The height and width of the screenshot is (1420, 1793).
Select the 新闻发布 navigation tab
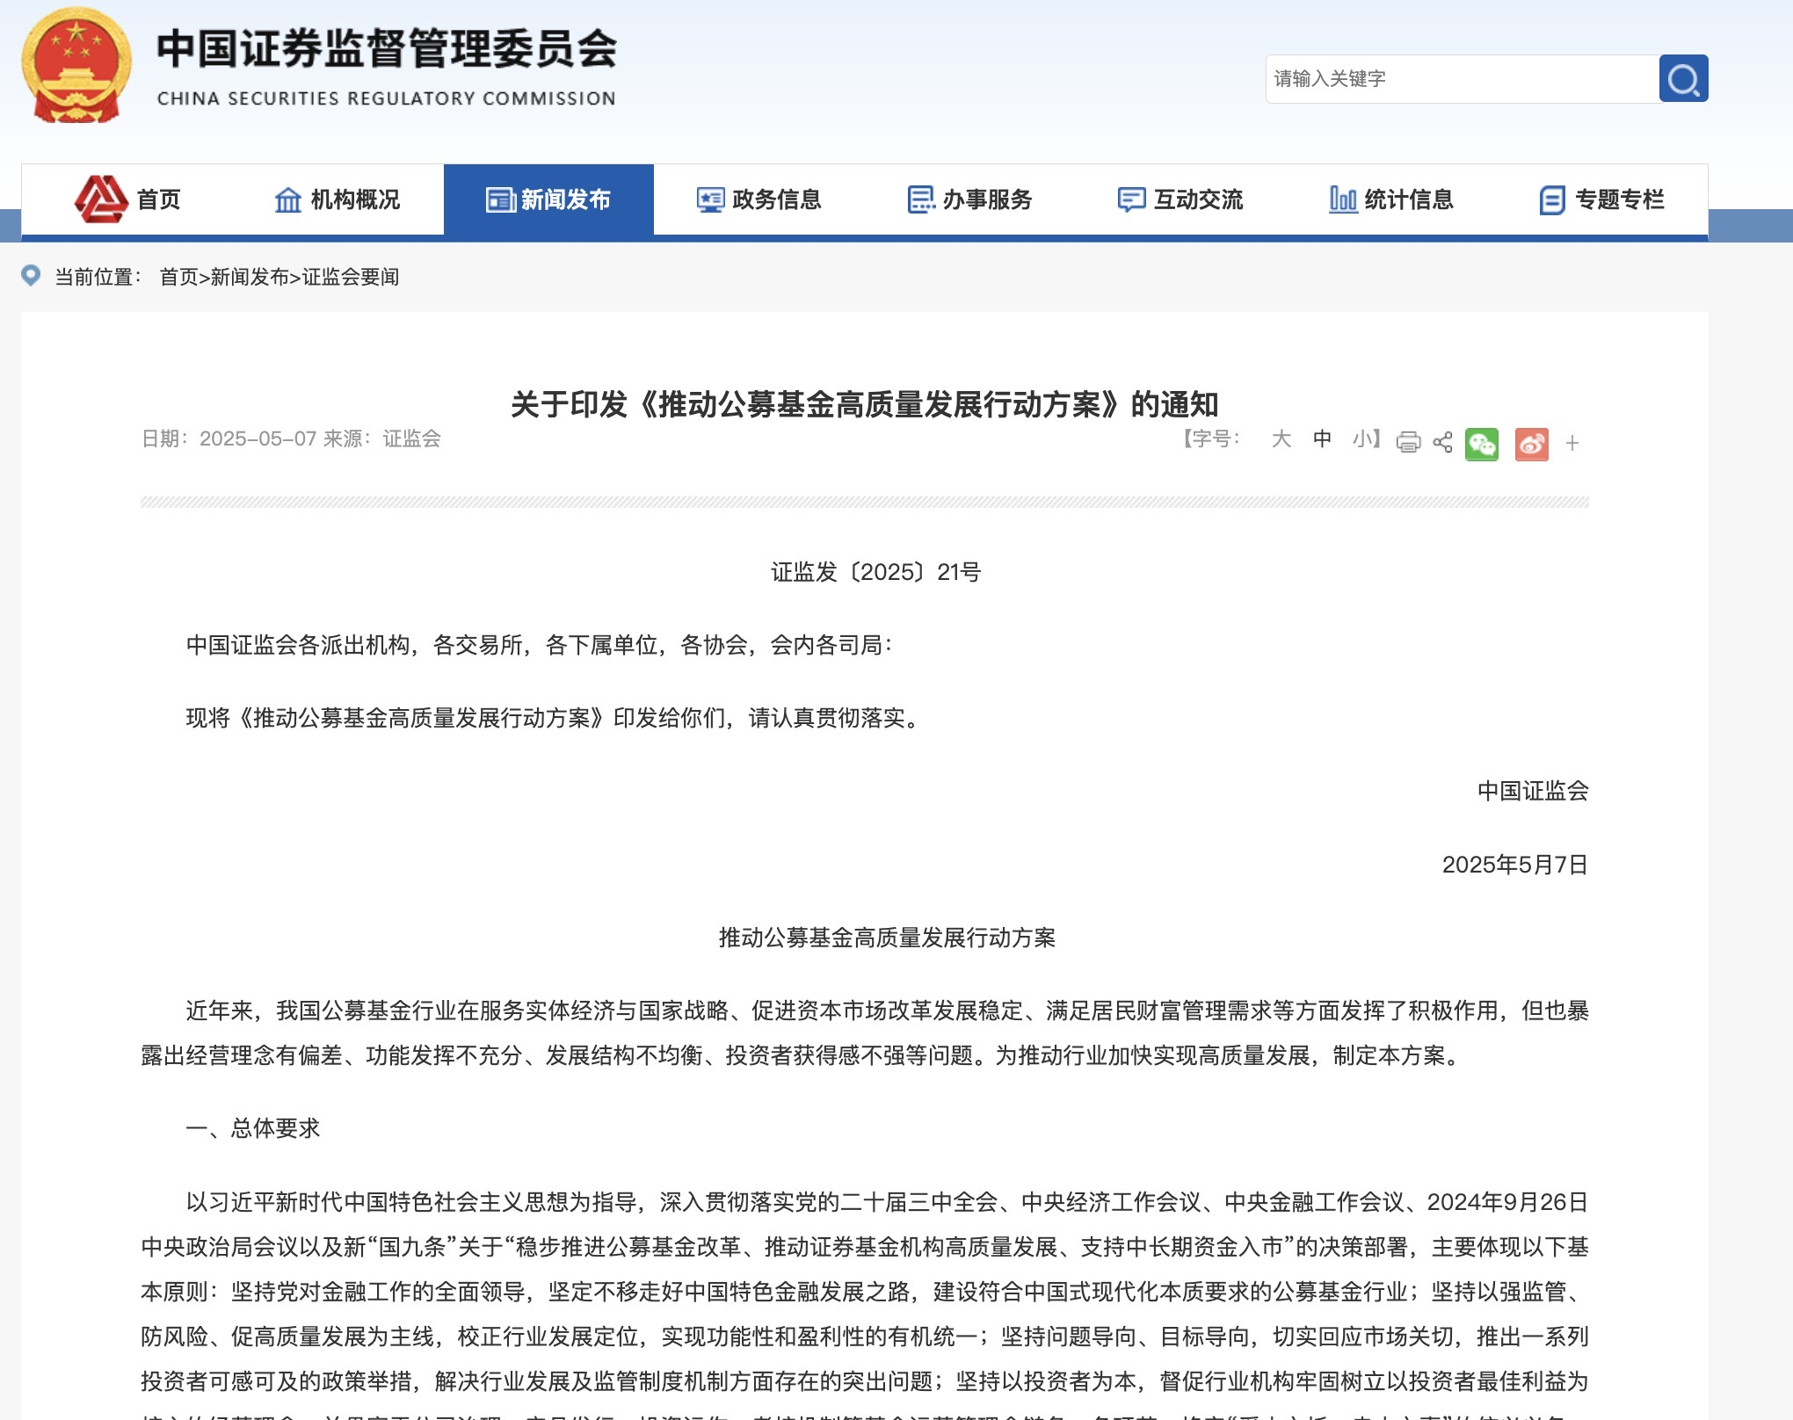point(548,199)
